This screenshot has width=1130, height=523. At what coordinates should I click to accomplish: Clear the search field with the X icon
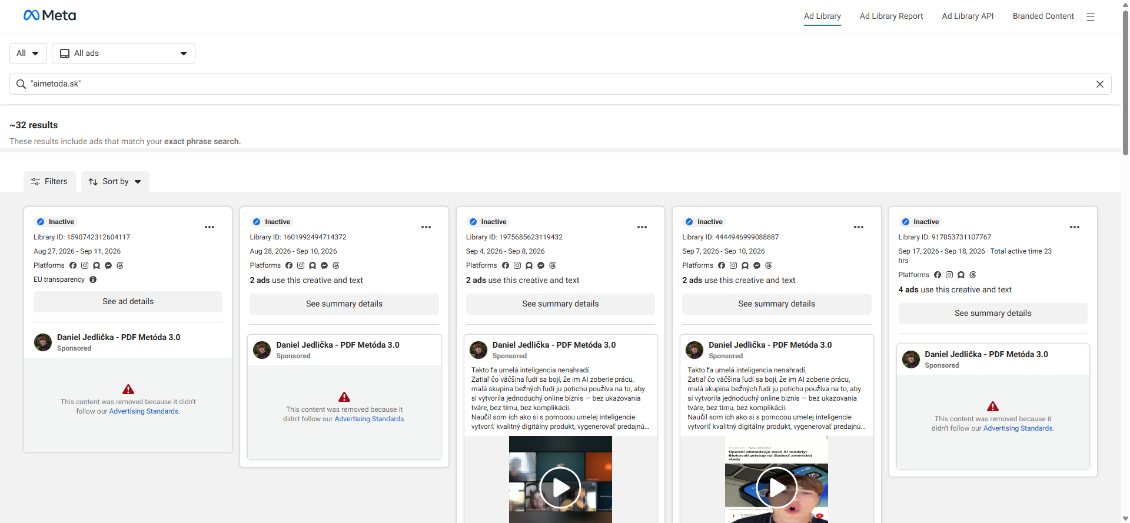pyautogui.click(x=1099, y=84)
